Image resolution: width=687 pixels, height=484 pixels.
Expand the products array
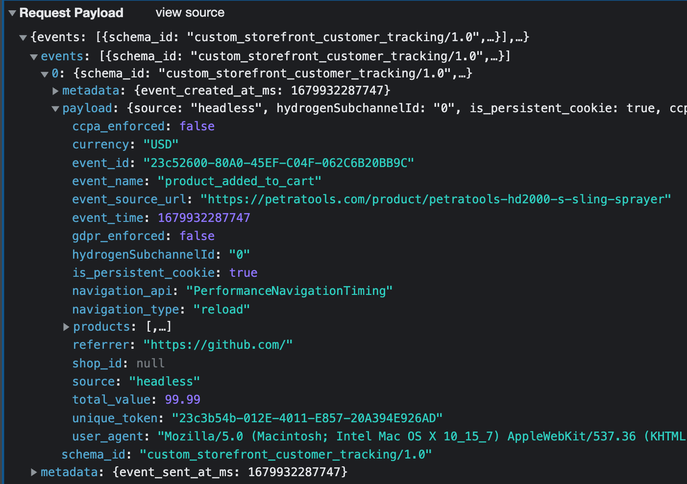[x=66, y=327]
